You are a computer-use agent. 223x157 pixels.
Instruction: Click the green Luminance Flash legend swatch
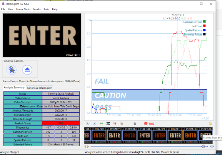pos(204,22)
